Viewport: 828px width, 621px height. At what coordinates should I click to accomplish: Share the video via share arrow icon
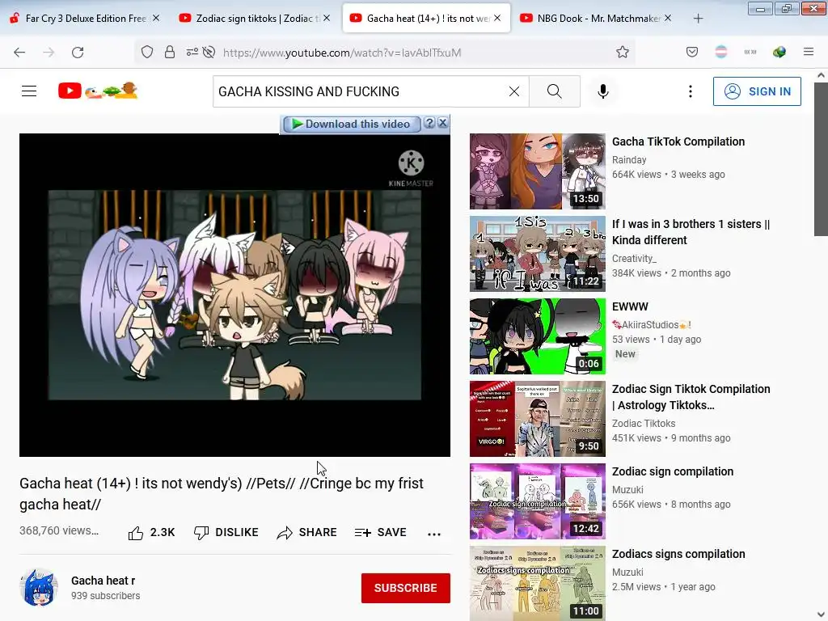point(285,533)
